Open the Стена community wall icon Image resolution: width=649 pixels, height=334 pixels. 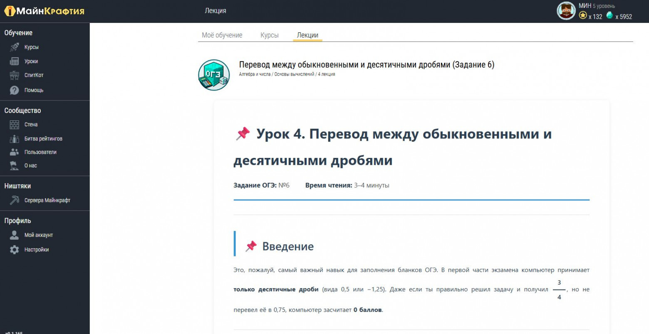point(14,124)
